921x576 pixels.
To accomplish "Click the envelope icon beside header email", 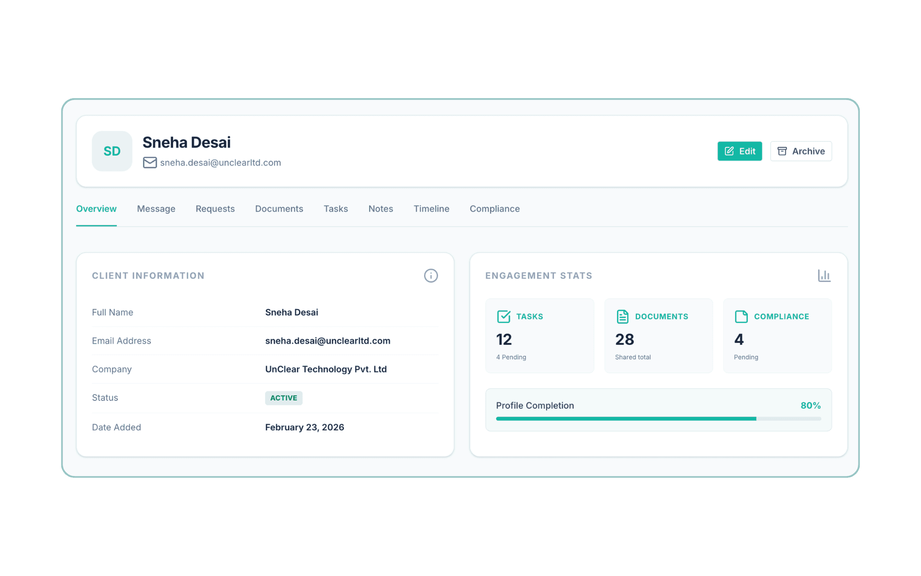I will [150, 163].
